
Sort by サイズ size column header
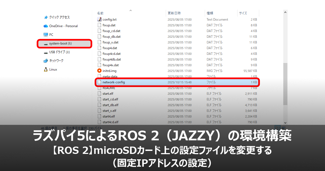pos(243,13)
